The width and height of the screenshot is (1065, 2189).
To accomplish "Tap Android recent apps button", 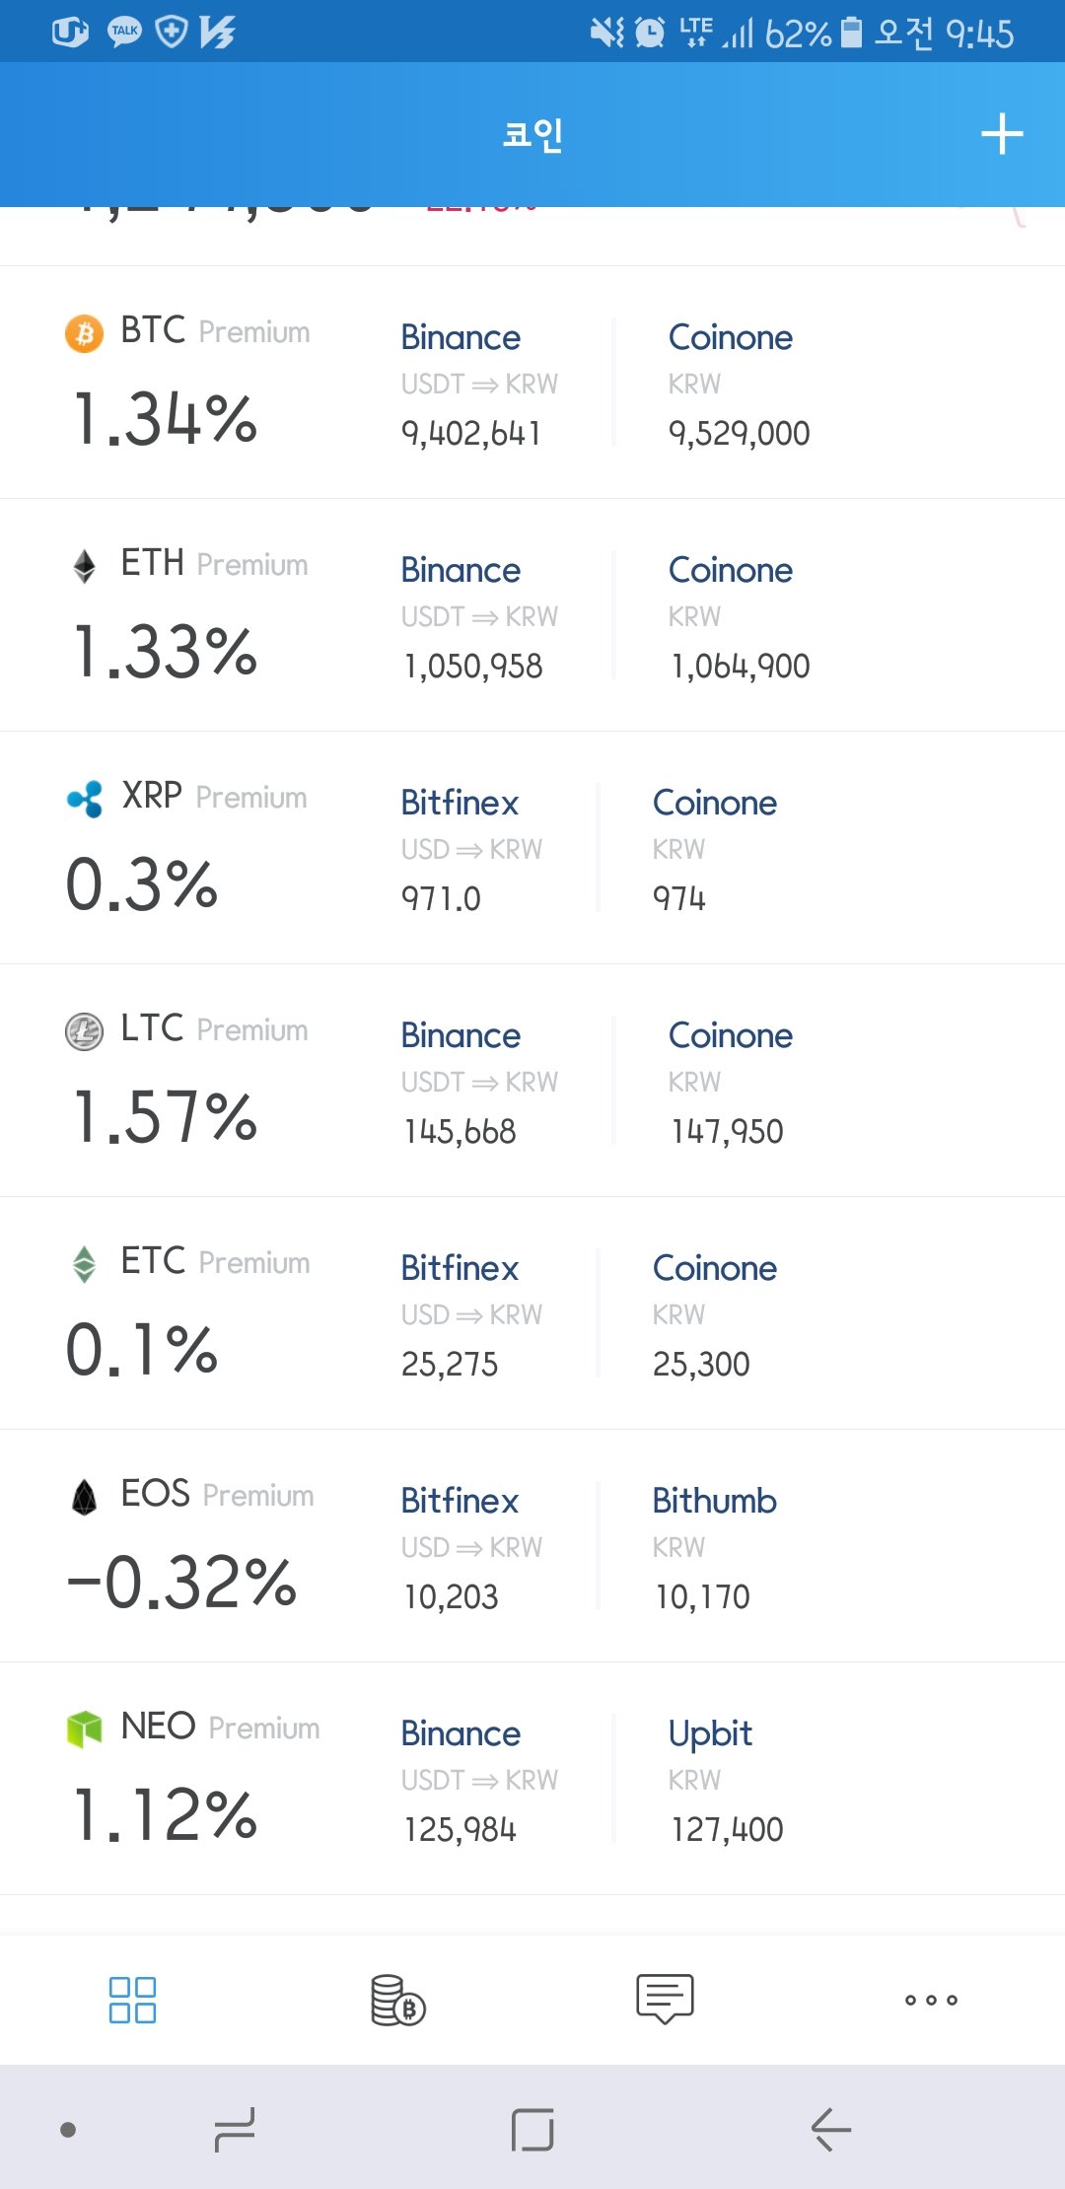I will click(235, 2130).
